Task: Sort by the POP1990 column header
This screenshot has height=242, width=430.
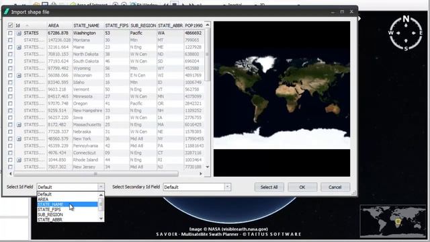Action: click(x=194, y=26)
